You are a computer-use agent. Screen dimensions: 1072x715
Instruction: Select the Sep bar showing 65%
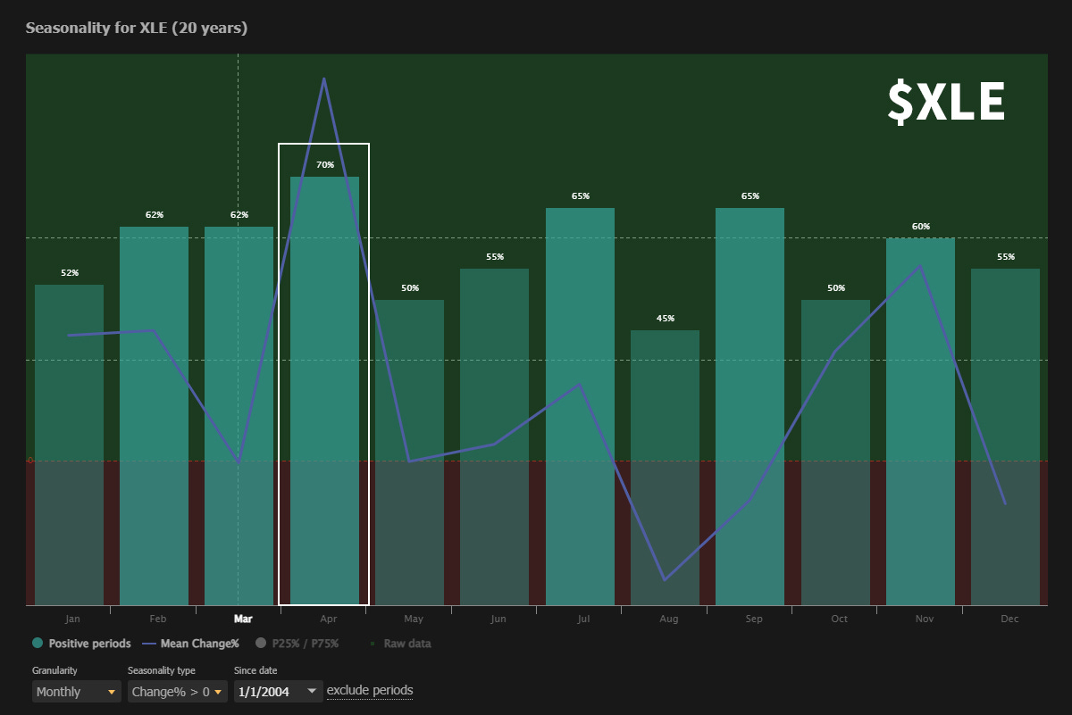coord(750,406)
